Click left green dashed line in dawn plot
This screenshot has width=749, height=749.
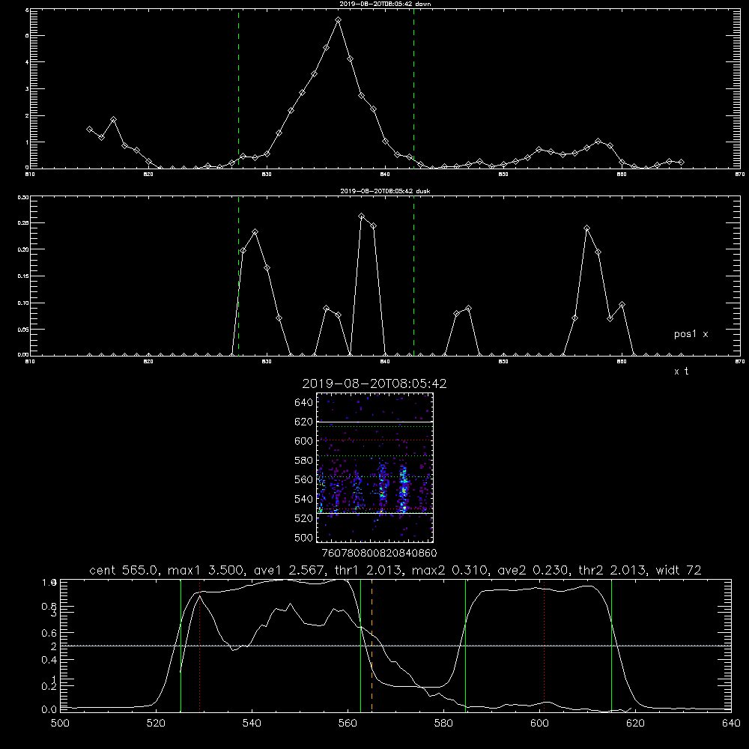click(x=238, y=88)
